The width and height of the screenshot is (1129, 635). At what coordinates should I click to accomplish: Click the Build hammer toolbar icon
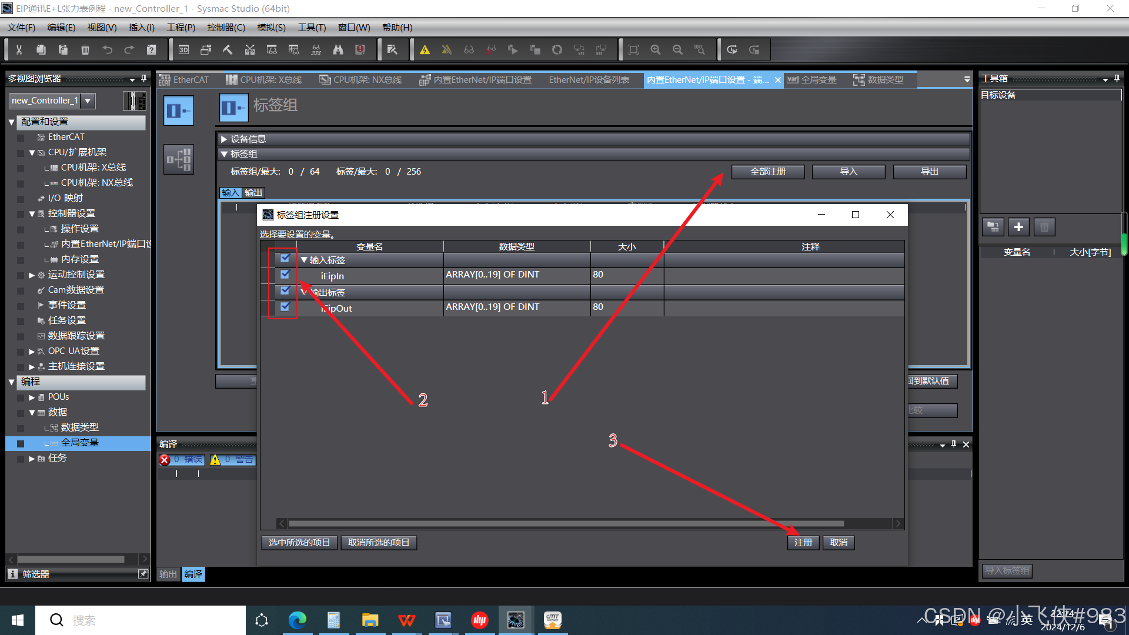click(x=228, y=50)
